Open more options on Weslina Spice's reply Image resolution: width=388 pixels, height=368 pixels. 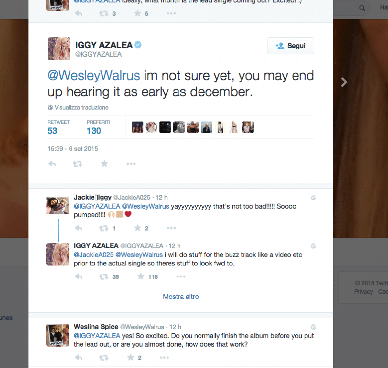164,358
